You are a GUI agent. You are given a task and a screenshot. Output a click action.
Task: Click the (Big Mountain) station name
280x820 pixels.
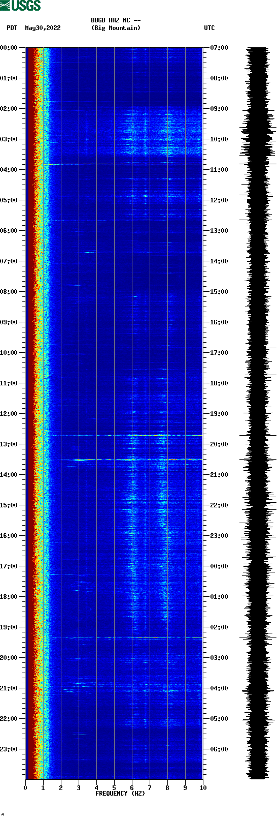(116, 28)
